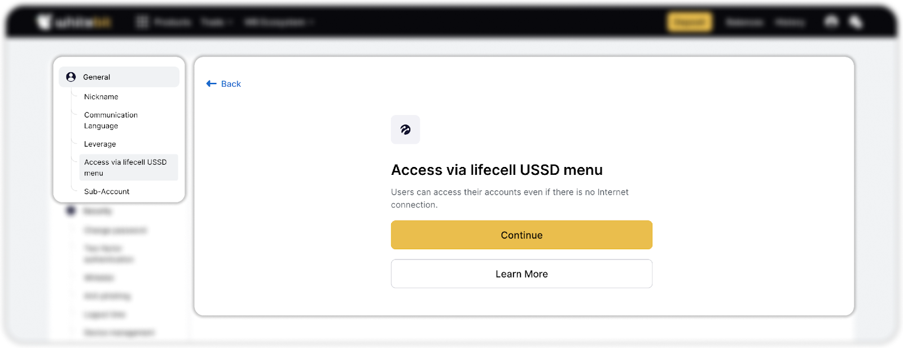The width and height of the screenshot is (903, 348).
Task: Select Two-factor authentication in sidebar
Action: pyautogui.click(x=109, y=254)
